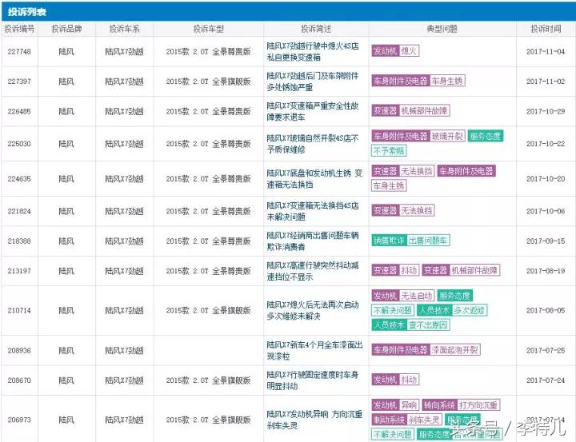Select complaint number 208670
Image resolution: width=576 pixels, height=442 pixels.
click(19, 380)
